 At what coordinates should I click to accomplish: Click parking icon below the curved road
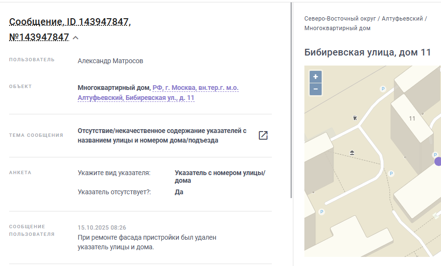[391, 173]
